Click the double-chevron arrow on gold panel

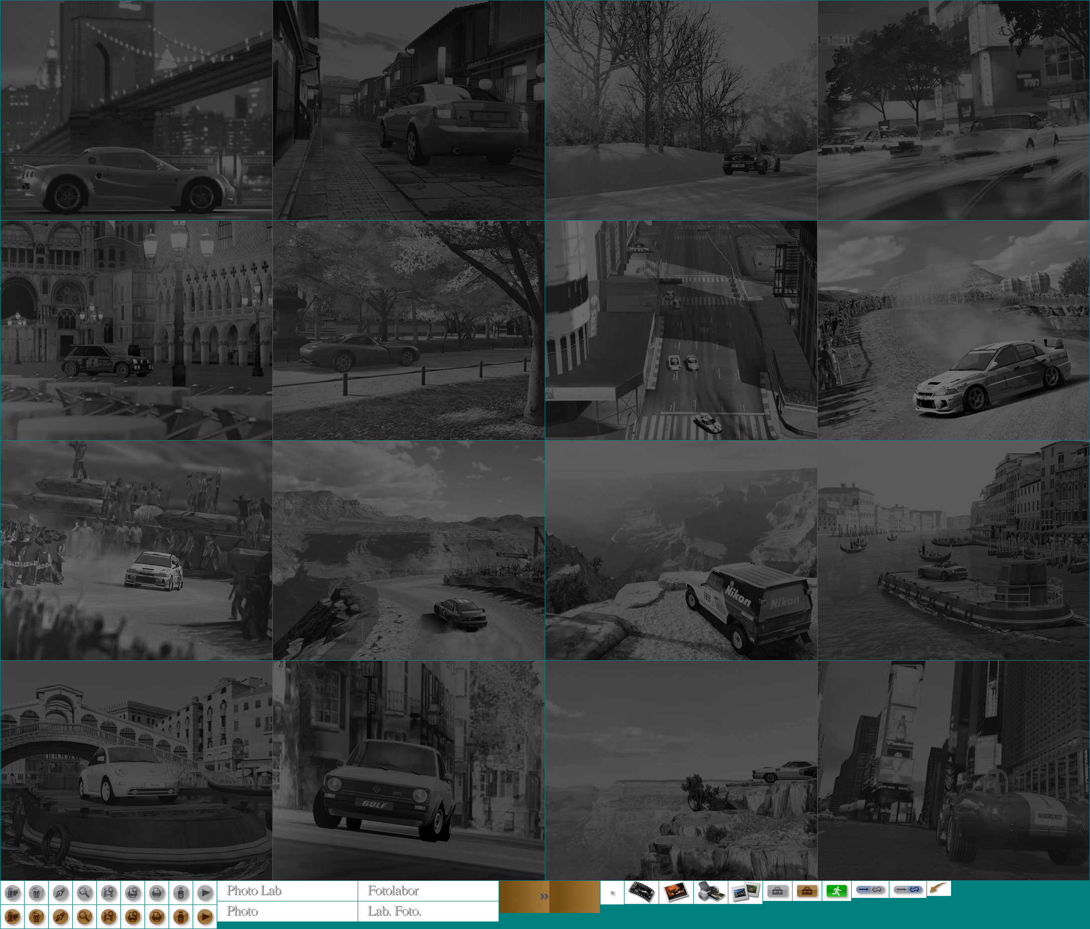[544, 896]
